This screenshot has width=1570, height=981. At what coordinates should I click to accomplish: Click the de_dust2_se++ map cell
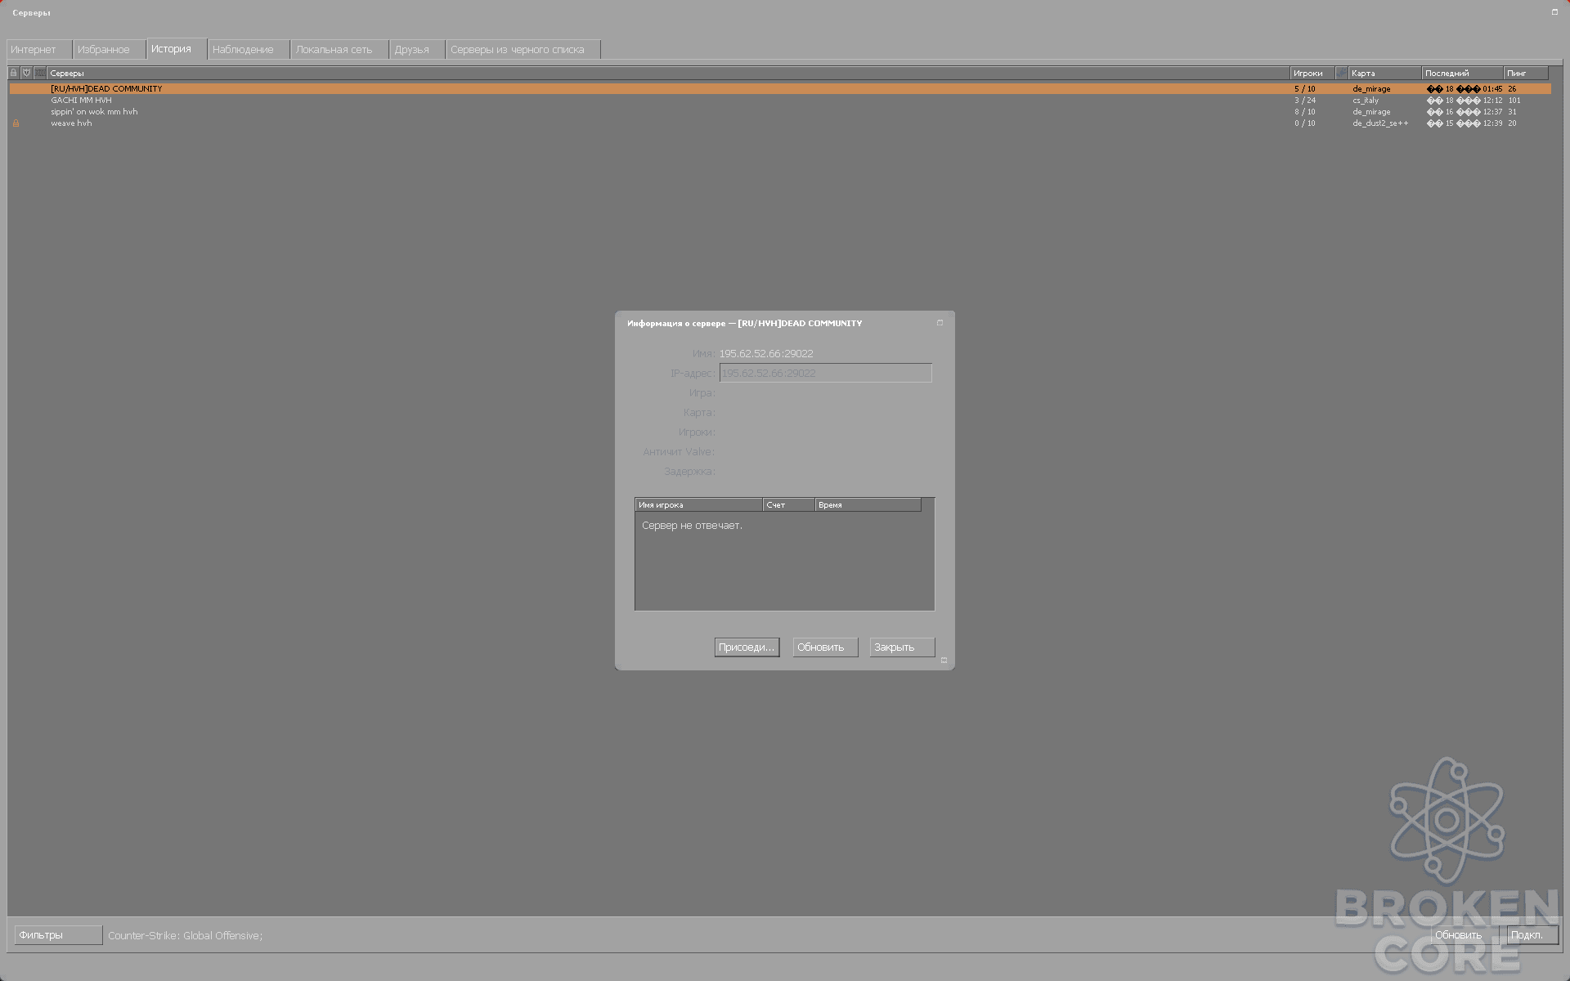[1380, 123]
